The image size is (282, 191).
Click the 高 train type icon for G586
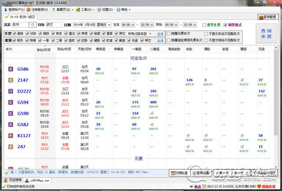[11, 69]
